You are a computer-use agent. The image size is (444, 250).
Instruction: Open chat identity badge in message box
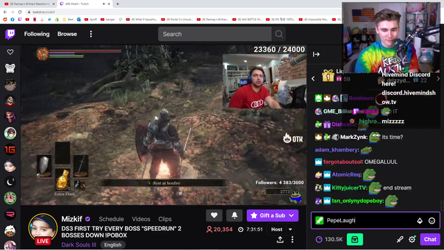(x=319, y=220)
